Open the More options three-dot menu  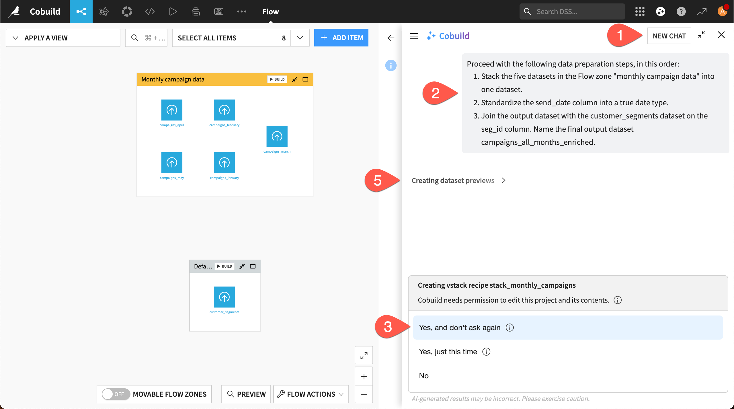[x=241, y=11]
